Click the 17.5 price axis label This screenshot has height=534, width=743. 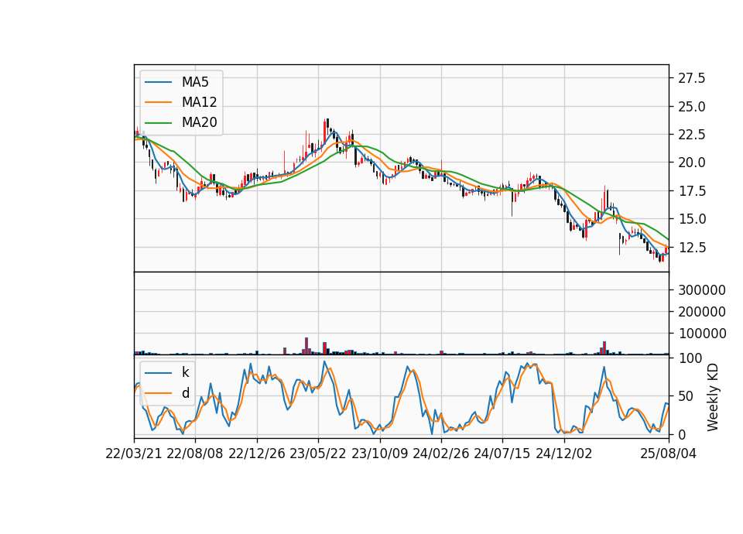(691, 191)
